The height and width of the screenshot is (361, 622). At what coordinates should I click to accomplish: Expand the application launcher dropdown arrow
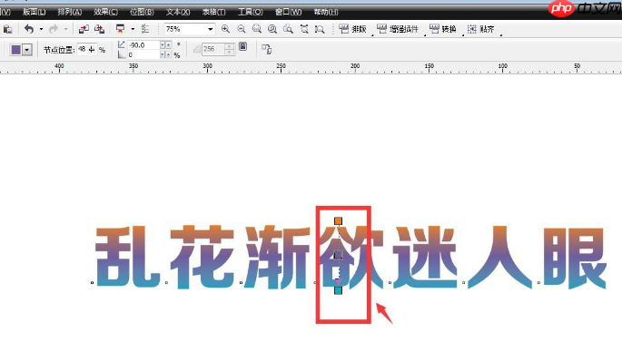coord(133,29)
